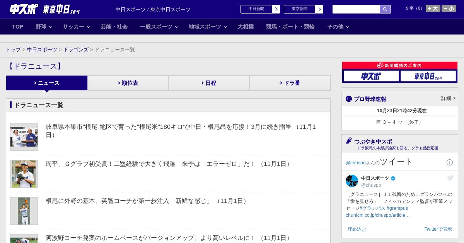Go to TOP in navigation bar

18,27
